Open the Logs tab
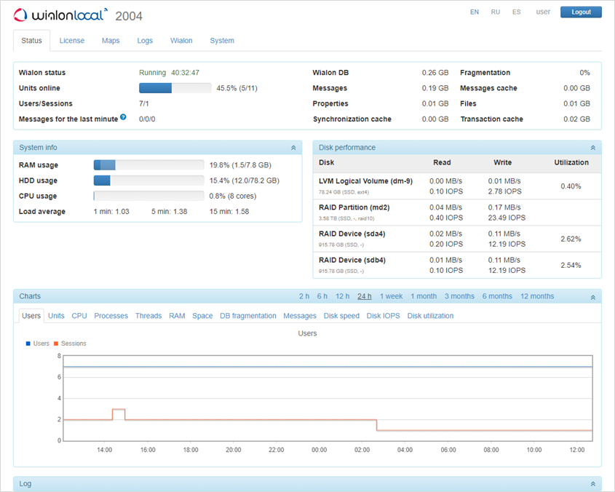The height and width of the screenshot is (492, 615). 145,41
